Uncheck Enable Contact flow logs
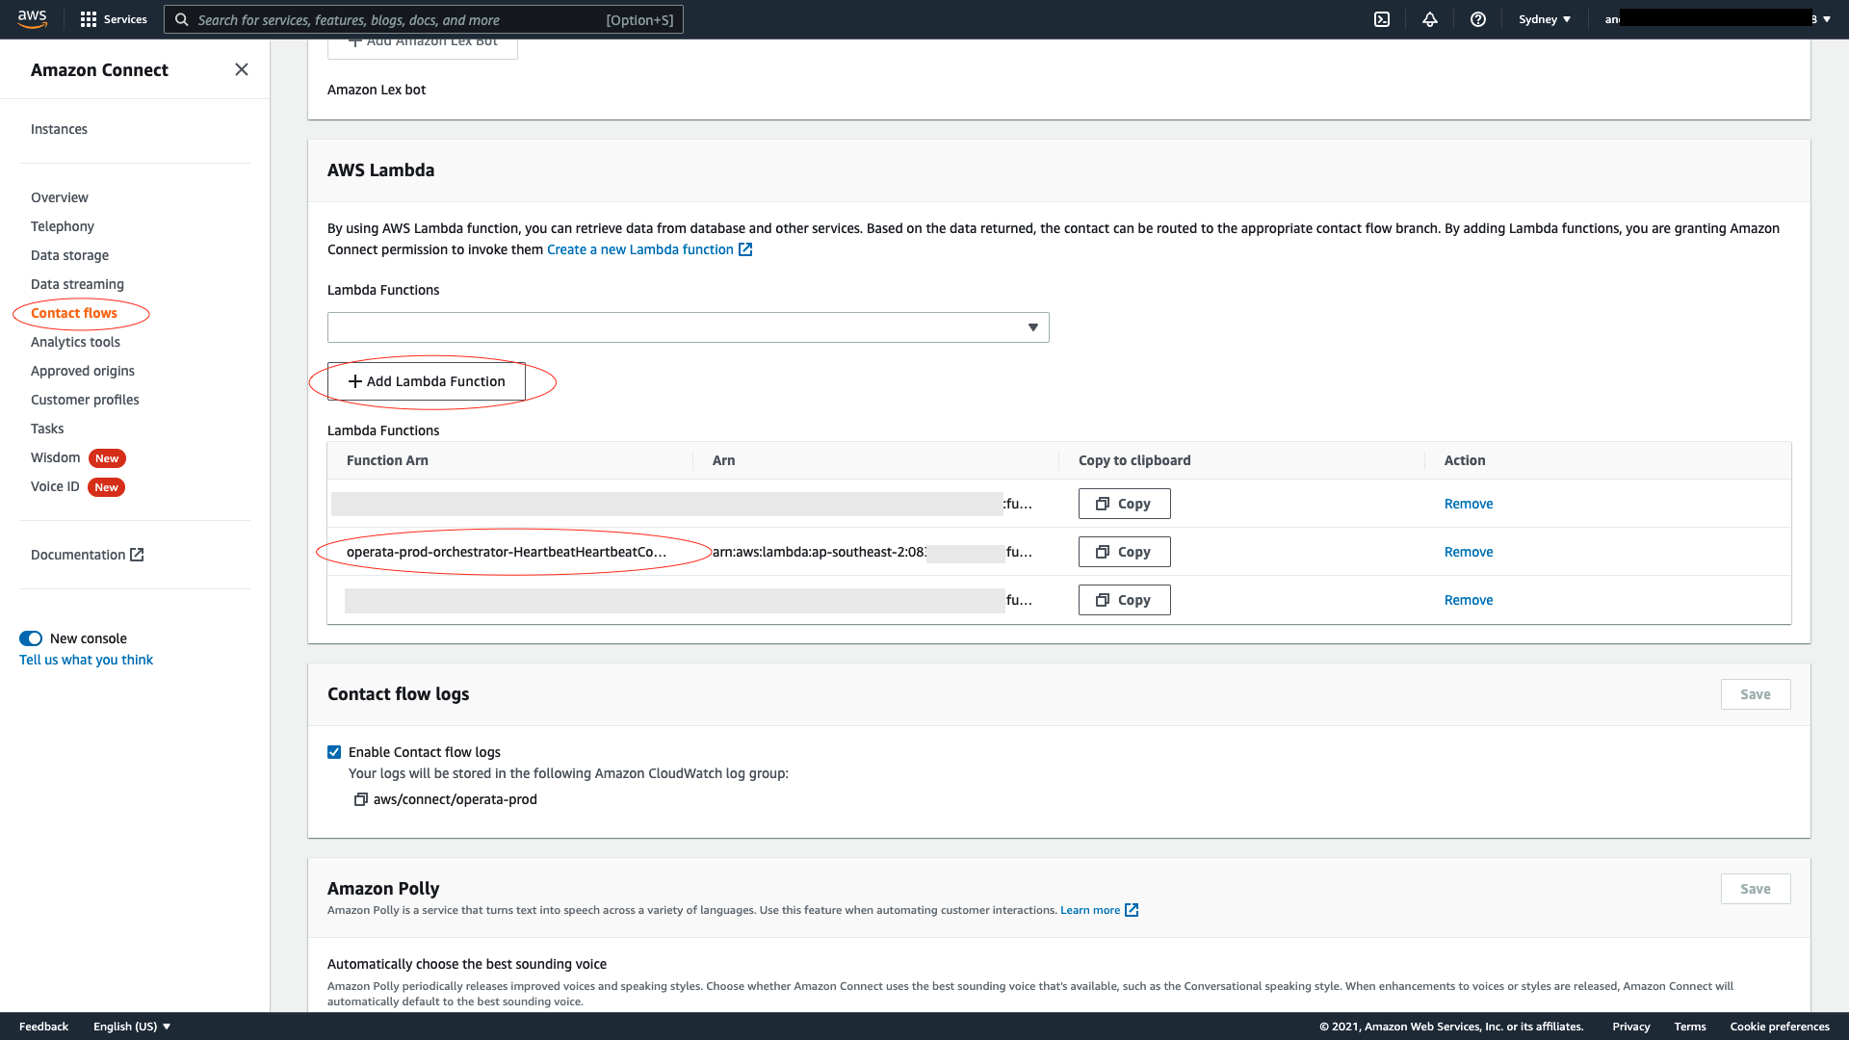The image size is (1849, 1040). 334,752
